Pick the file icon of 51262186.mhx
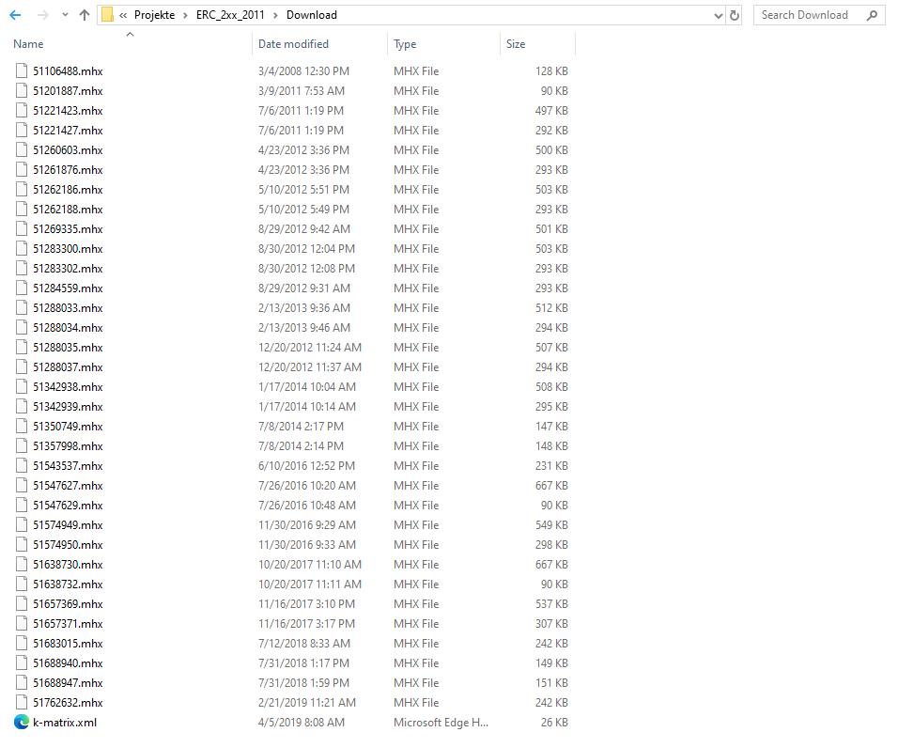 click(22, 190)
